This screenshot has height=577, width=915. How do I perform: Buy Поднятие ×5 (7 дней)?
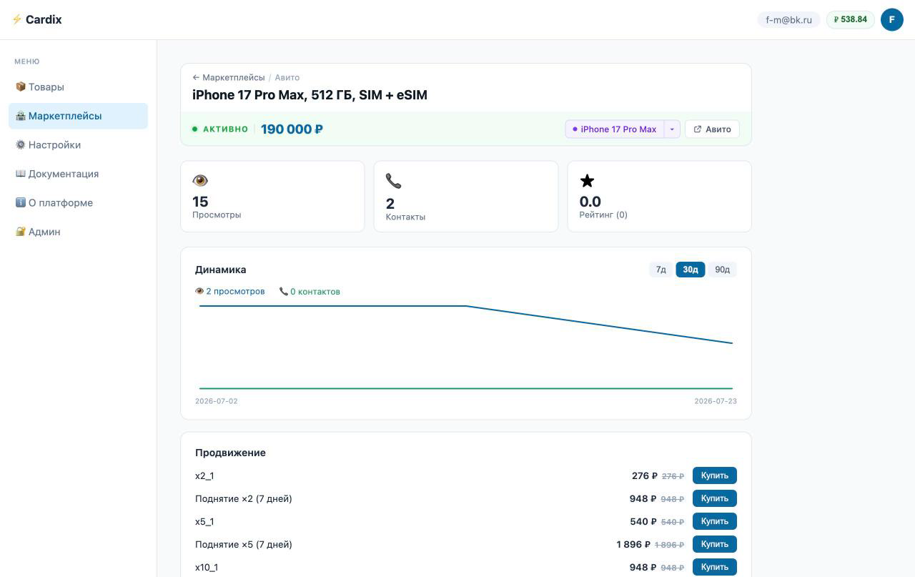[x=715, y=544]
